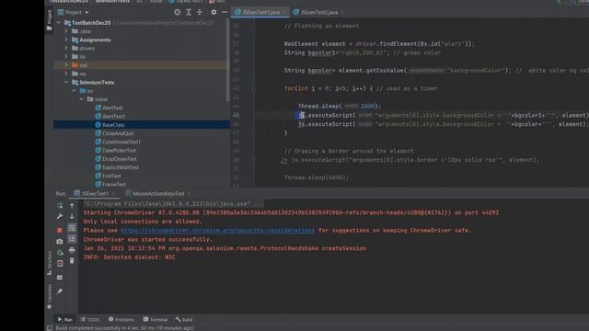Toggle soft-wrap in console output
Screen dimensions: 589x331
tap(72, 228)
